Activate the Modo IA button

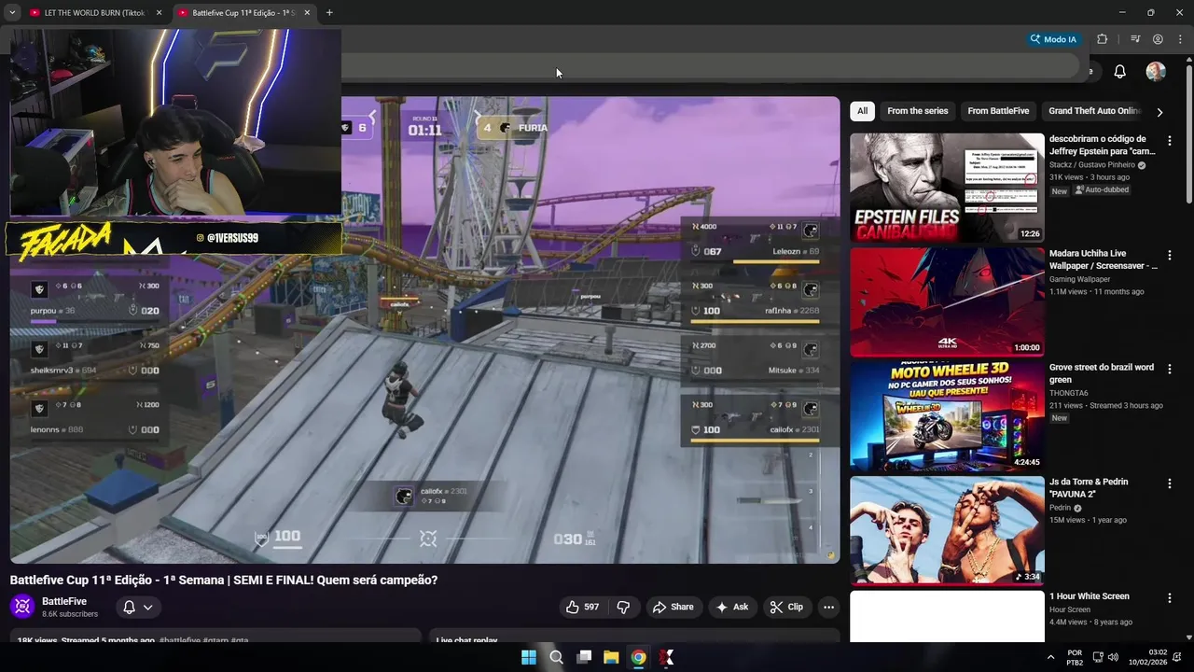1052,39
